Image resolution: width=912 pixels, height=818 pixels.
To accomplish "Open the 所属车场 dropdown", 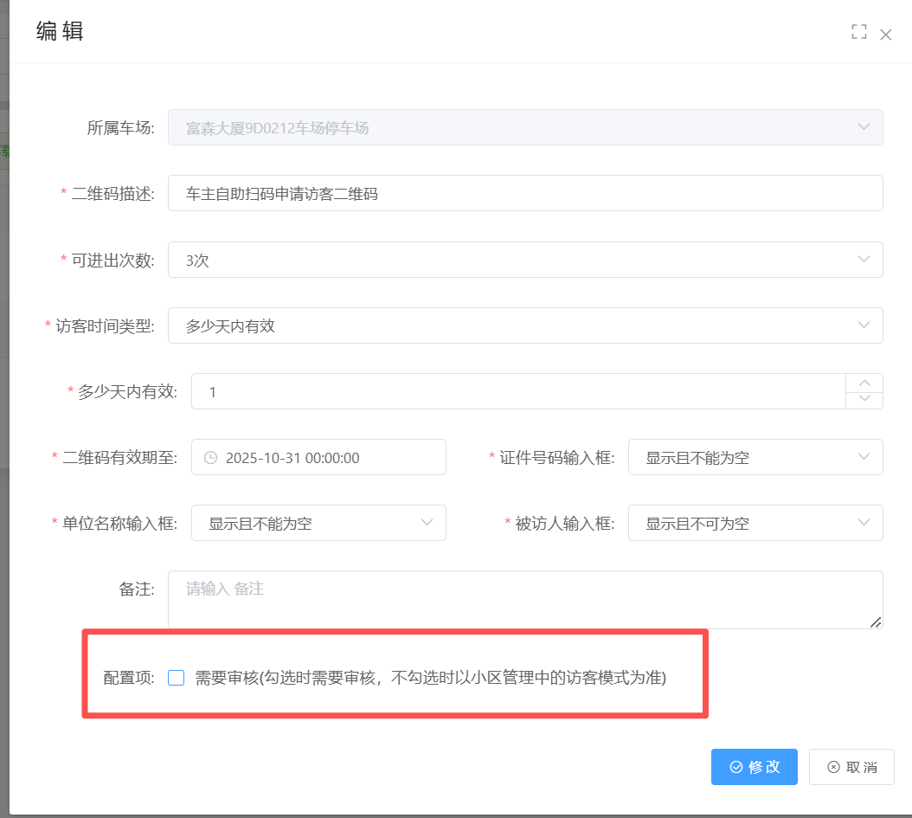I will pyautogui.click(x=525, y=127).
